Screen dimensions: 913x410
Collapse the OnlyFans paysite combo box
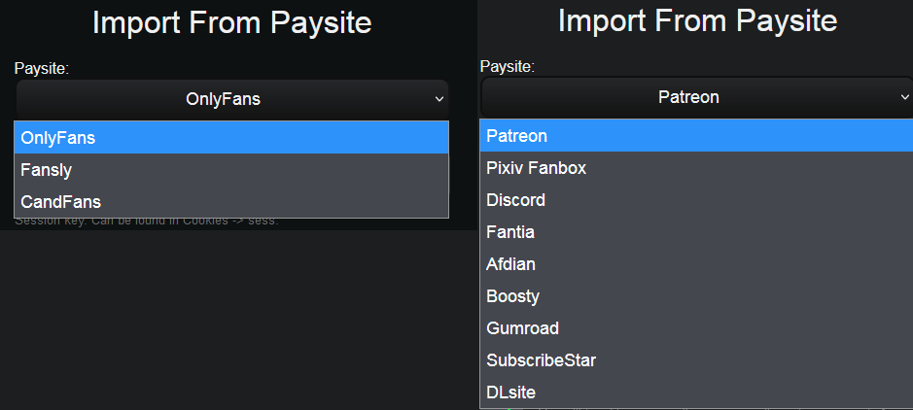(x=232, y=99)
